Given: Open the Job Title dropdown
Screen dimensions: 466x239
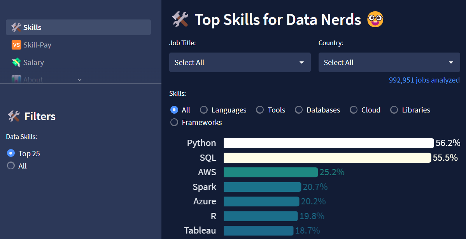Looking at the screenshot, I should (x=240, y=62).
